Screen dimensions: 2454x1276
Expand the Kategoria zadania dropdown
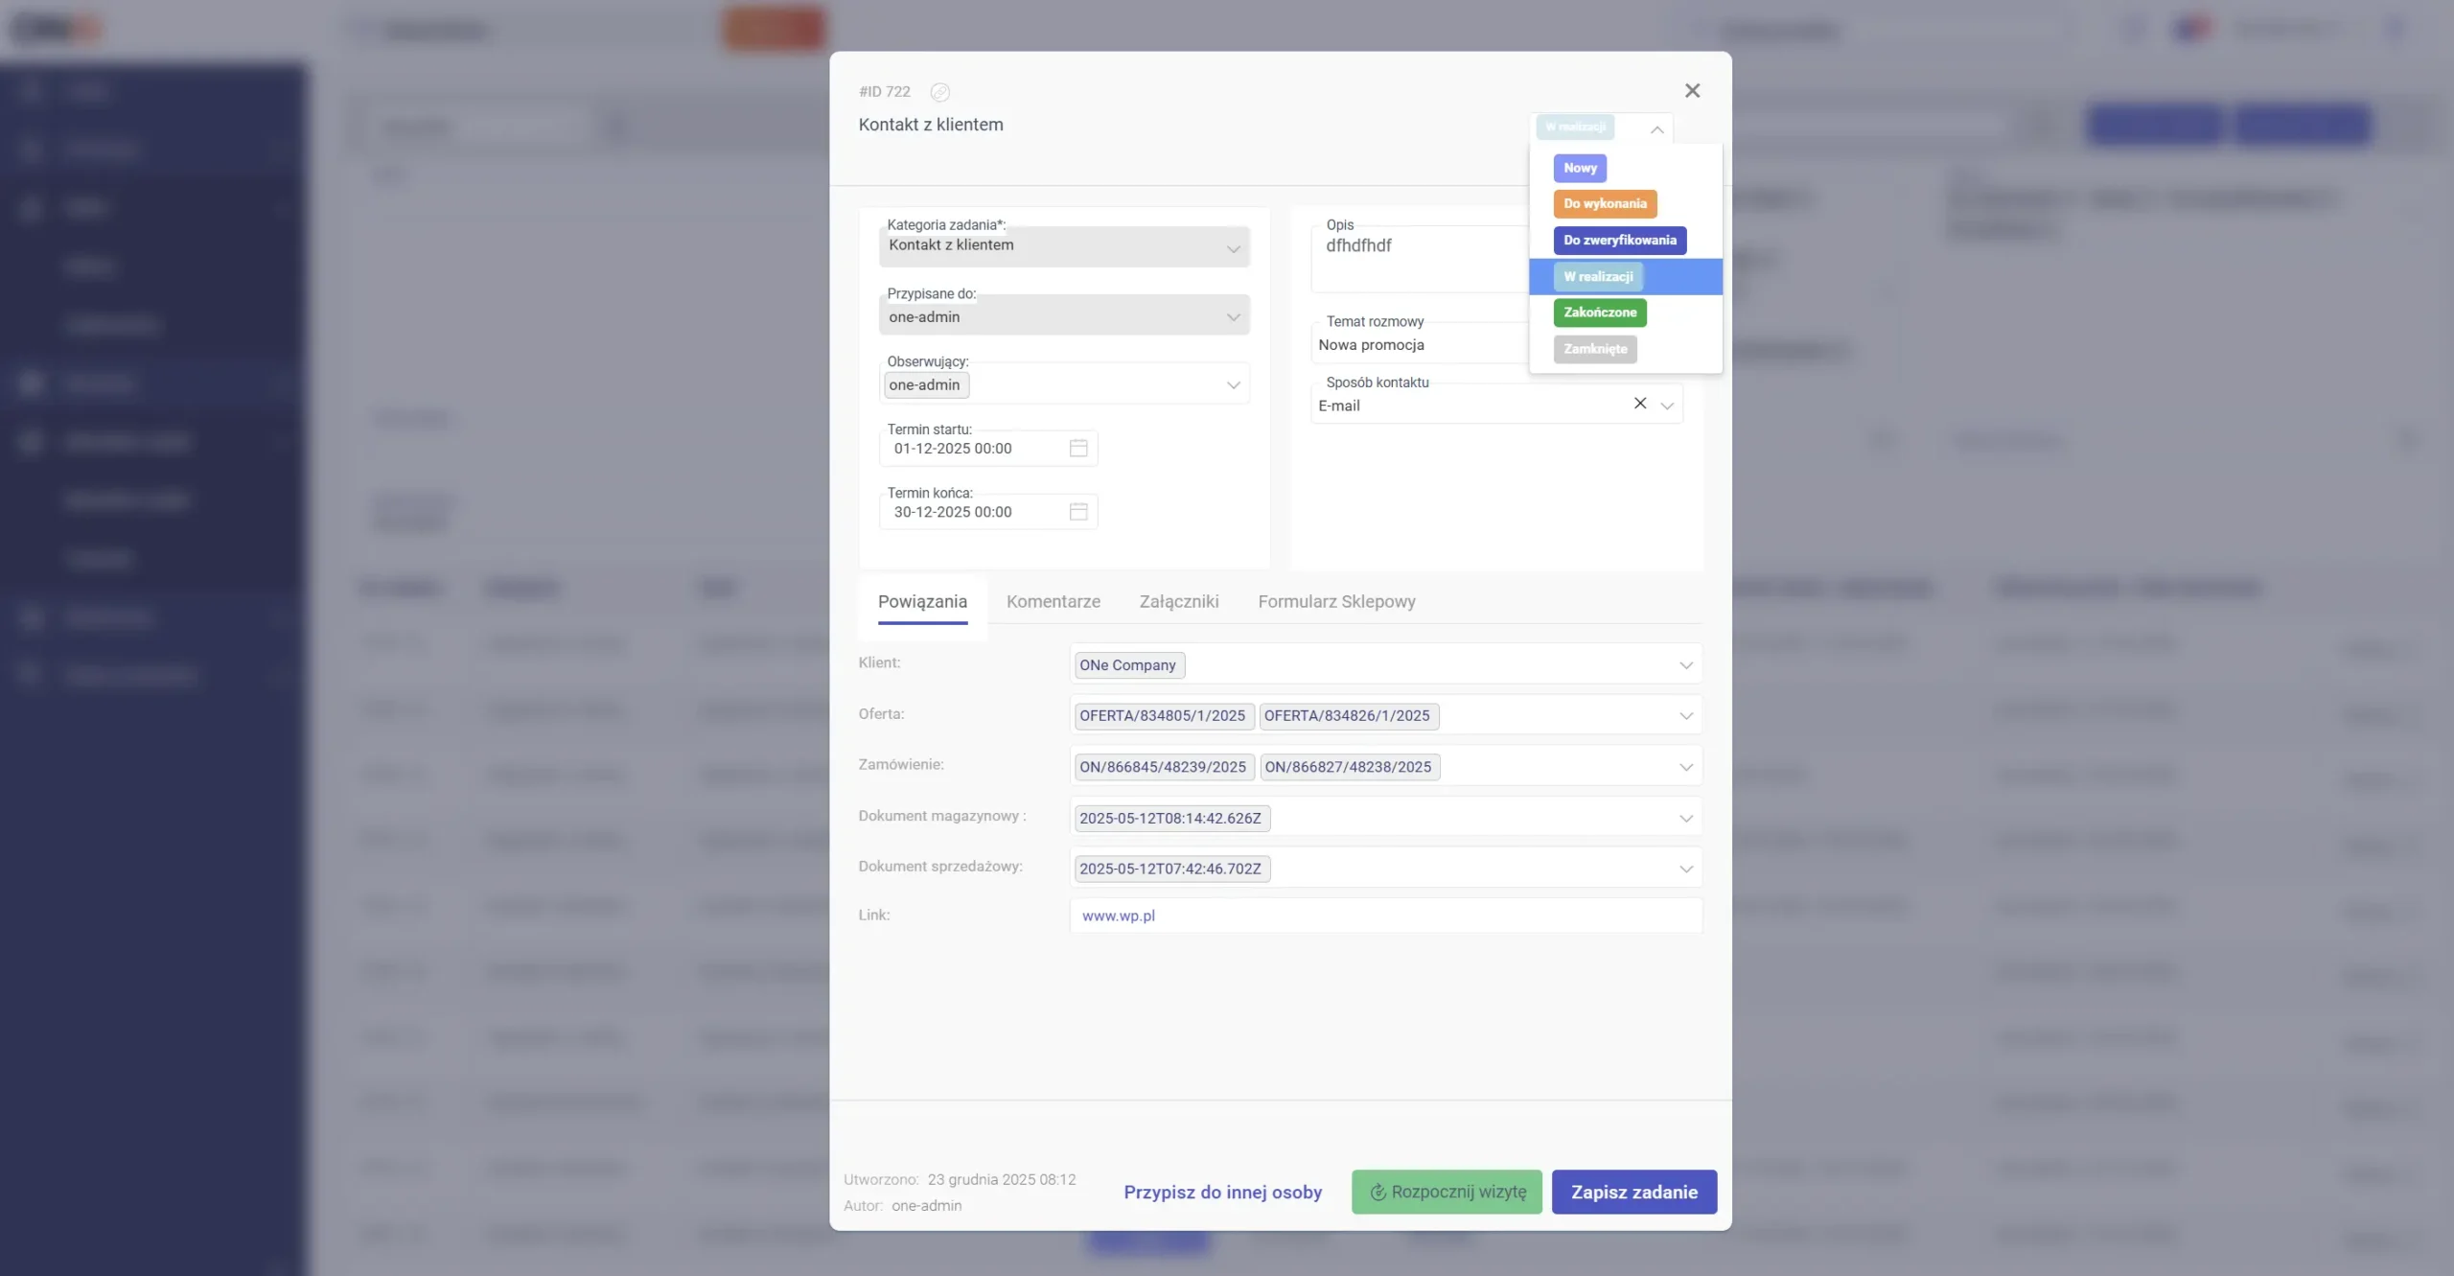click(1233, 248)
